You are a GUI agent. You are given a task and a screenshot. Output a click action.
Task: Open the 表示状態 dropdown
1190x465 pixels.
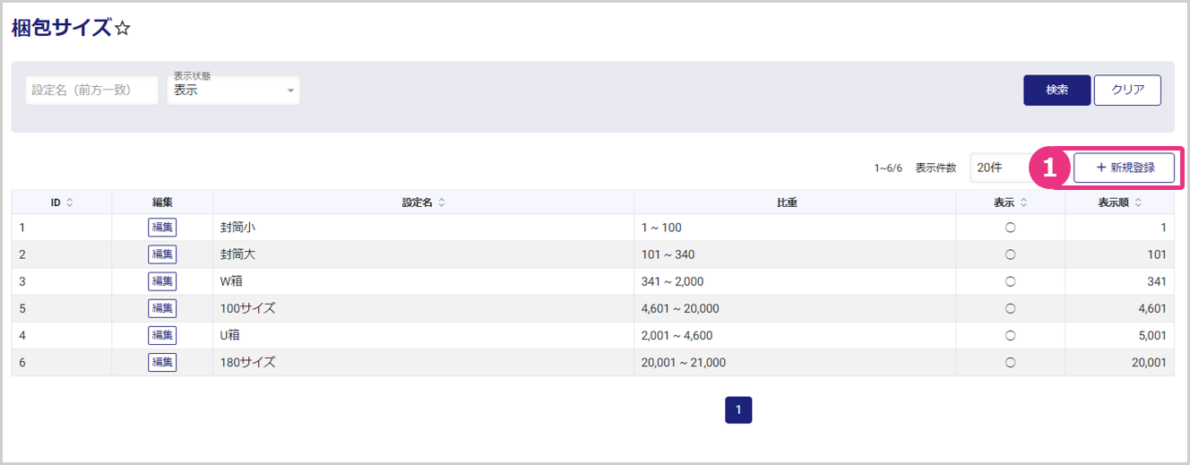[234, 90]
